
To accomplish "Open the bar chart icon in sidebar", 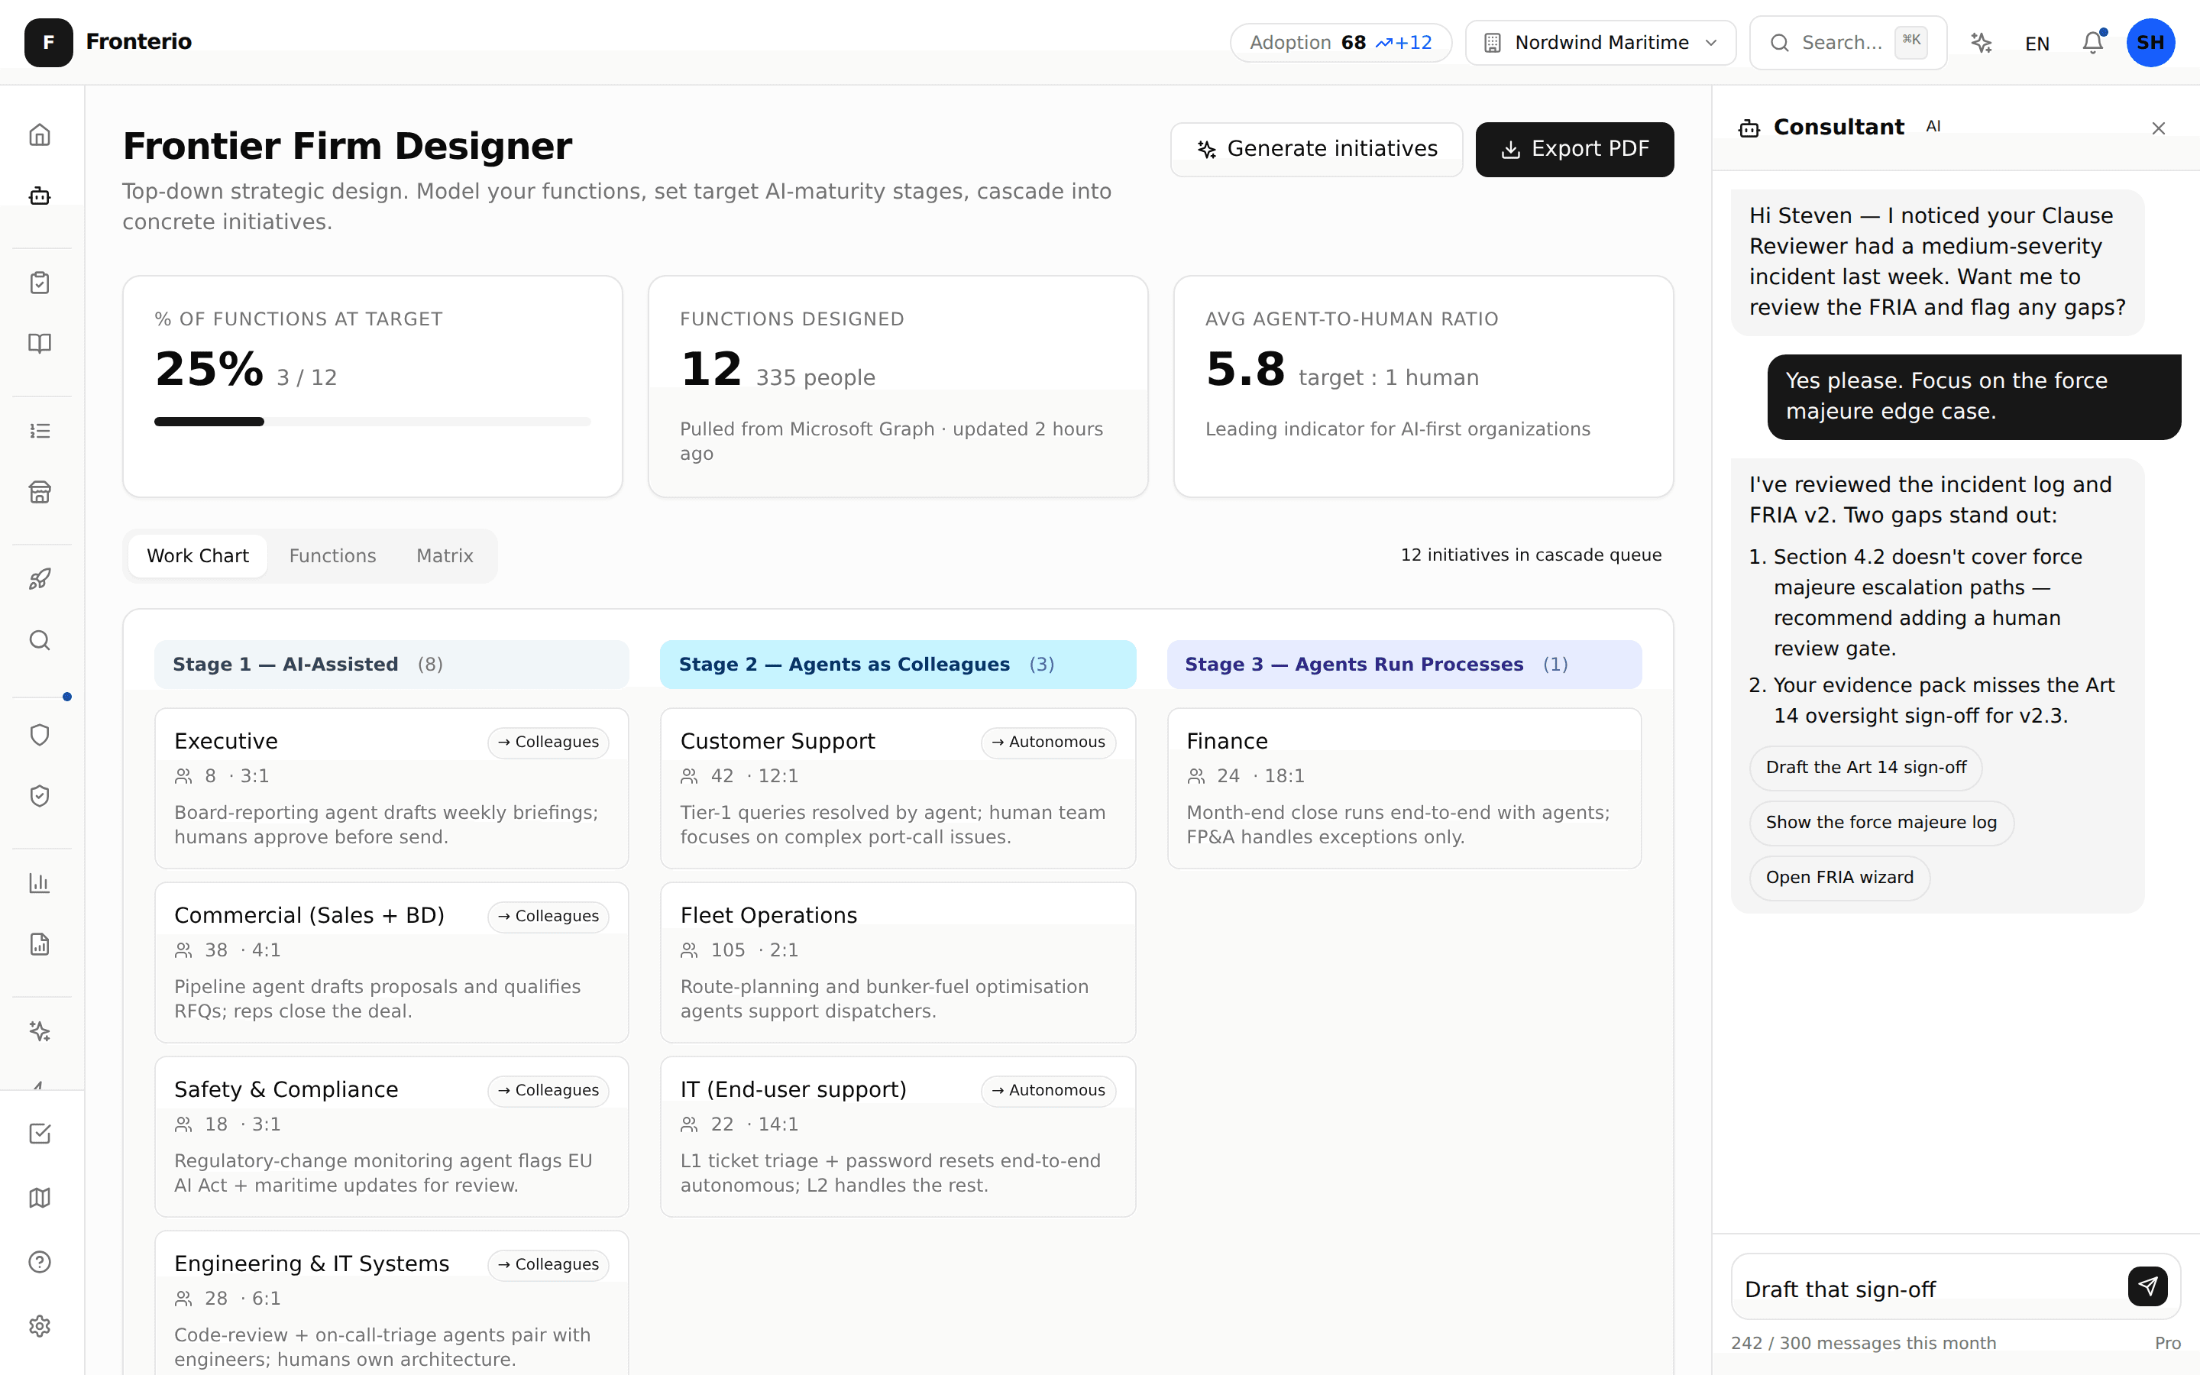I will (x=40, y=883).
